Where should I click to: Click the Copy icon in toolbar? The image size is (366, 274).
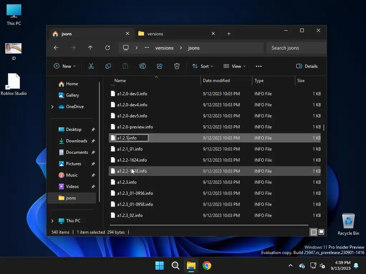108,66
